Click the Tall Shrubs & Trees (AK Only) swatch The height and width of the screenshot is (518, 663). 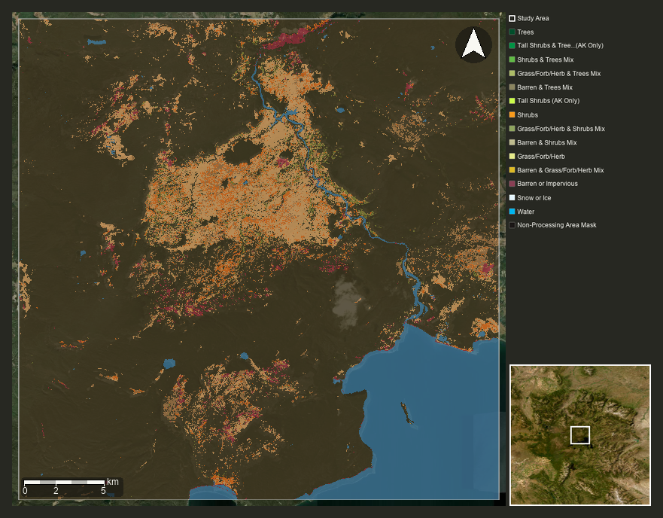tap(512, 45)
